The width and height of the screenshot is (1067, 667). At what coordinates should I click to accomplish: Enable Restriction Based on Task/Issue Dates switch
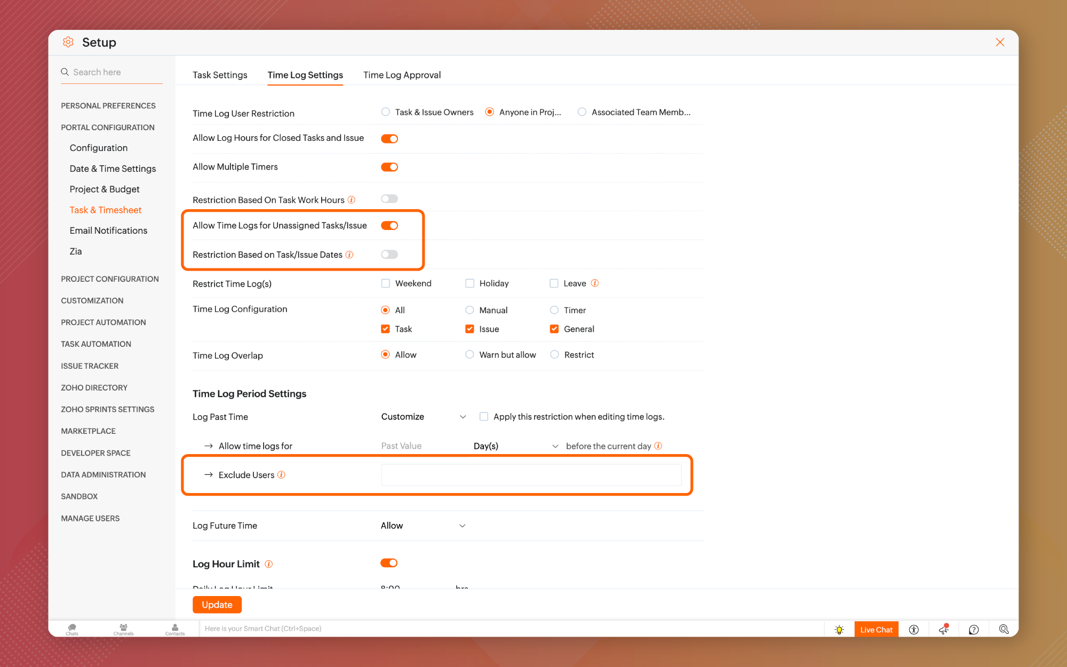click(389, 255)
